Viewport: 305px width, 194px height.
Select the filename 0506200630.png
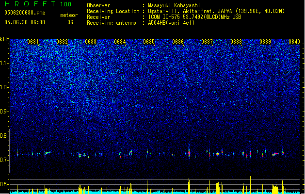25,13
